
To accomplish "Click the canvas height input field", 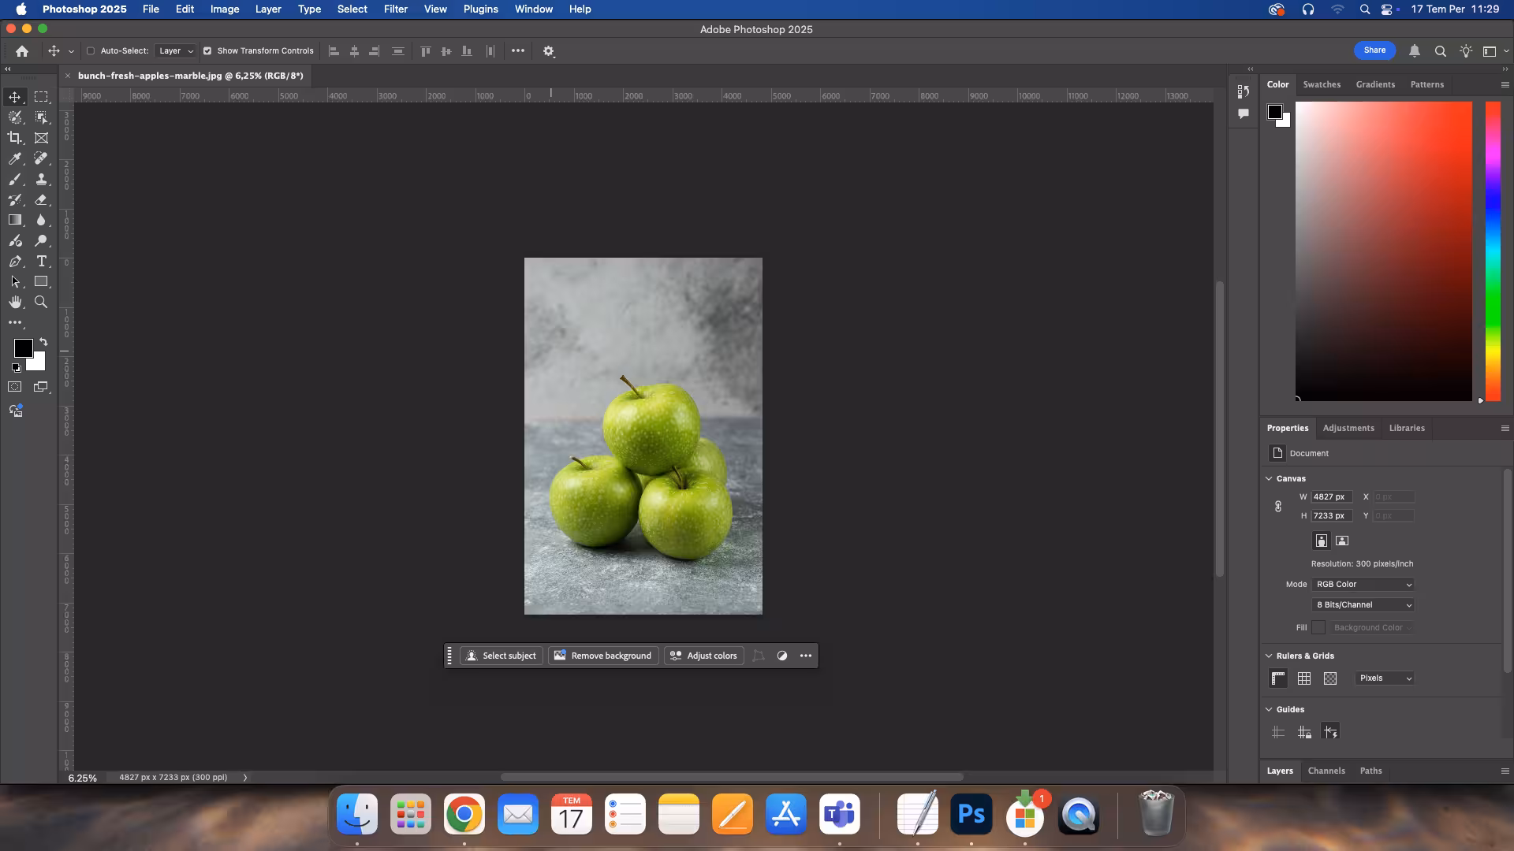I will pyautogui.click(x=1332, y=516).
